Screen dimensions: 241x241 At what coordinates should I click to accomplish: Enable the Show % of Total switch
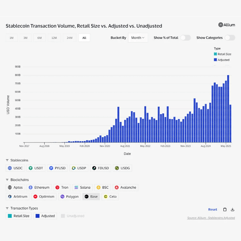(186, 38)
